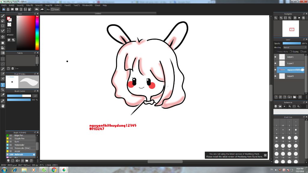Image resolution: width=308 pixels, height=173 pixels.
Task: Click the brush size slider
Action: (x=19, y=96)
